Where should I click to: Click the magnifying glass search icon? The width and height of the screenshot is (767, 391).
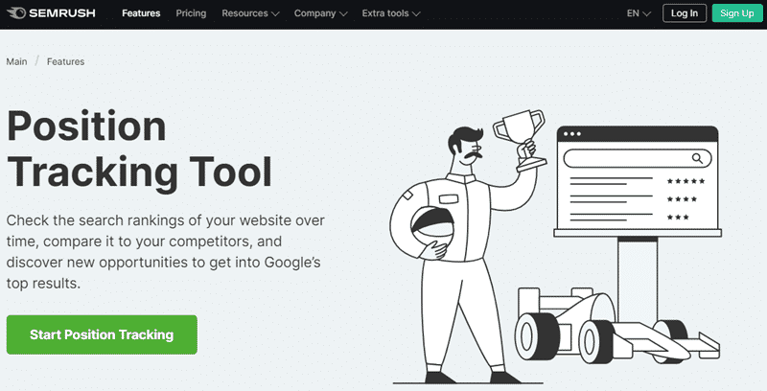(698, 158)
